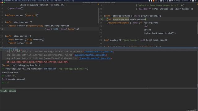
Task: Open Spotlight search in the menu bar
Action: pos(190,1)
